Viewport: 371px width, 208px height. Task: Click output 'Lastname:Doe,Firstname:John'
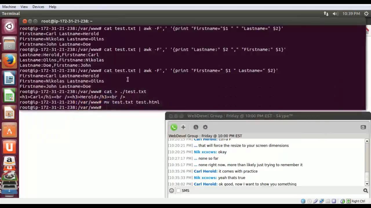coord(55,65)
